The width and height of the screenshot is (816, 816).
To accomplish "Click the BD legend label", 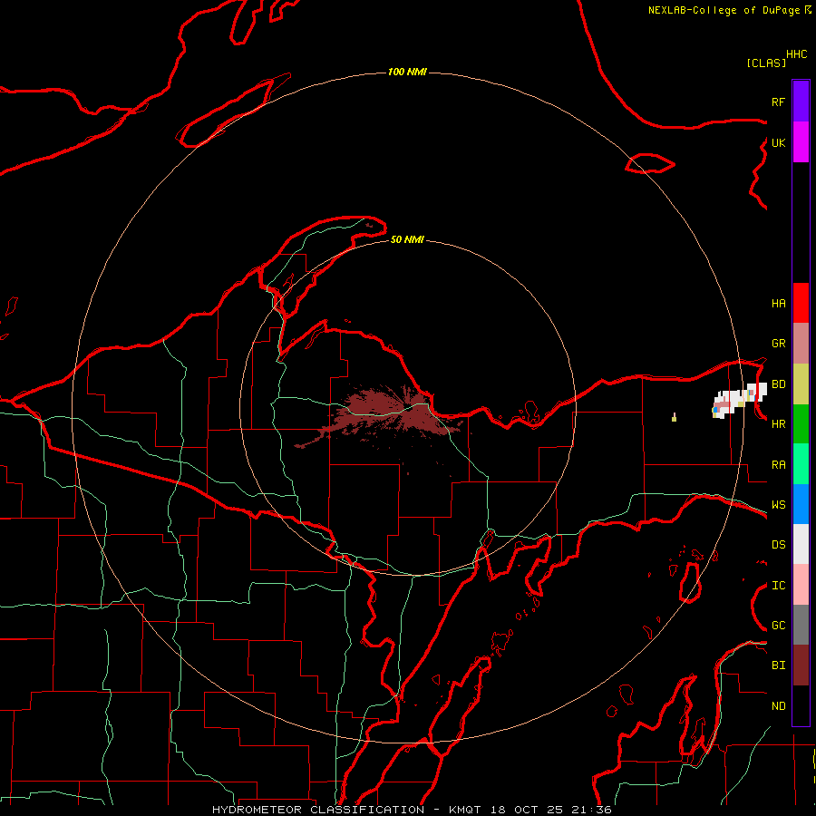I will click(x=778, y=384).
